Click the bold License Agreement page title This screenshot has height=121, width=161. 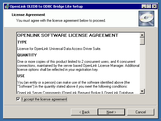(x=29, y=15)
